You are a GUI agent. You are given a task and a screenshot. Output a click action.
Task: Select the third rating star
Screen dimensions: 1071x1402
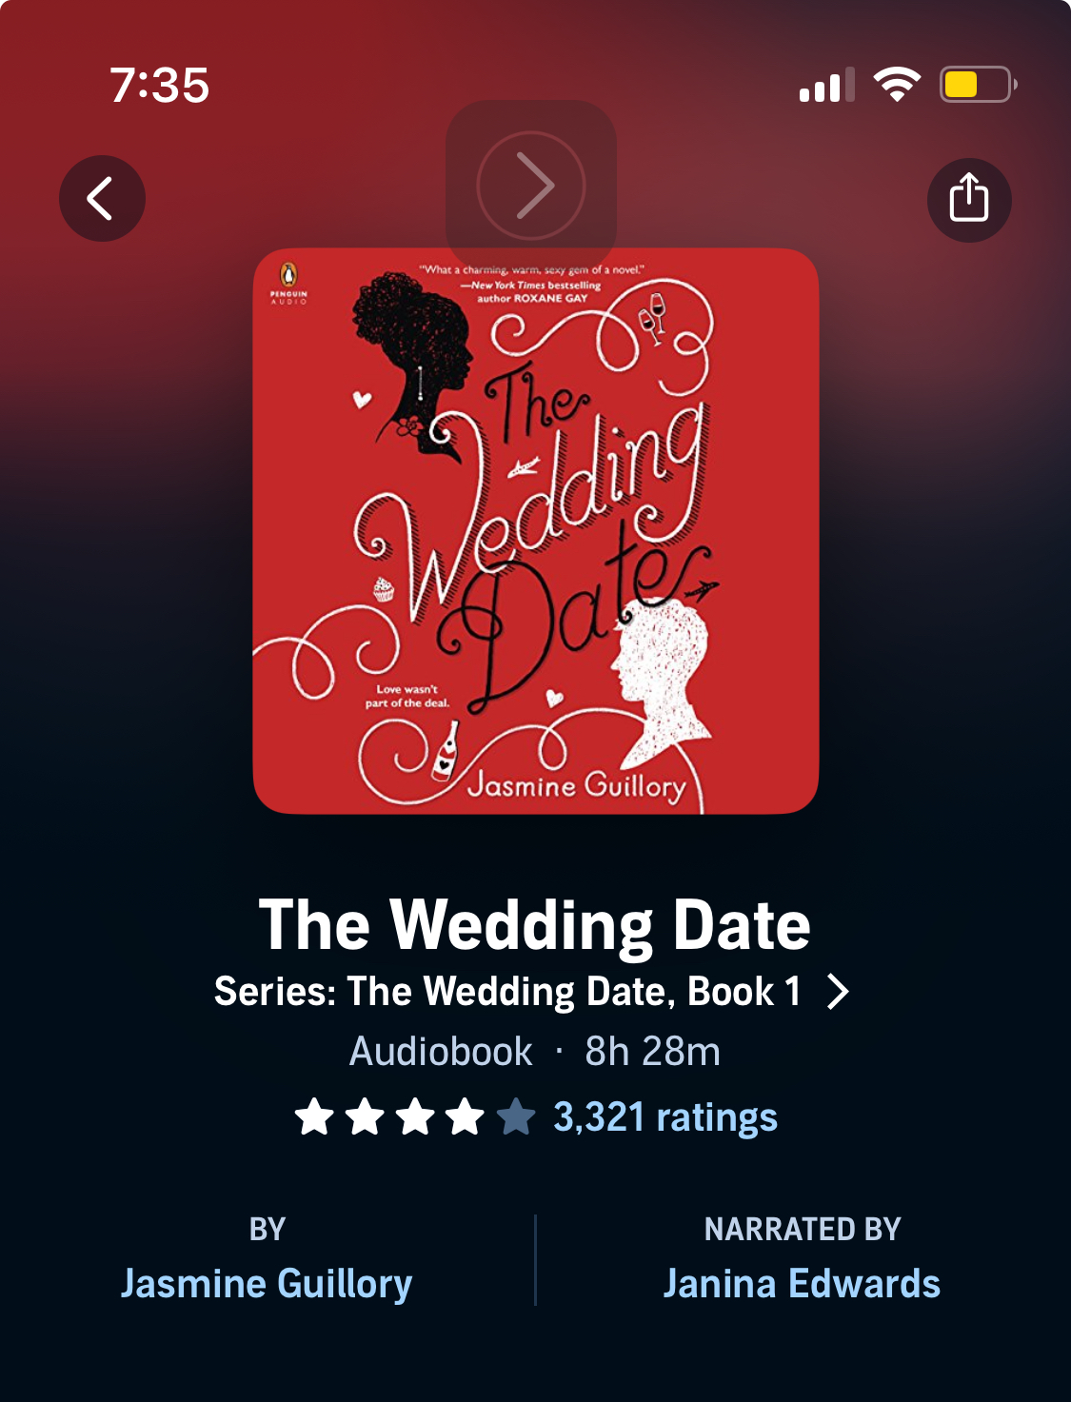point(415,1116)
